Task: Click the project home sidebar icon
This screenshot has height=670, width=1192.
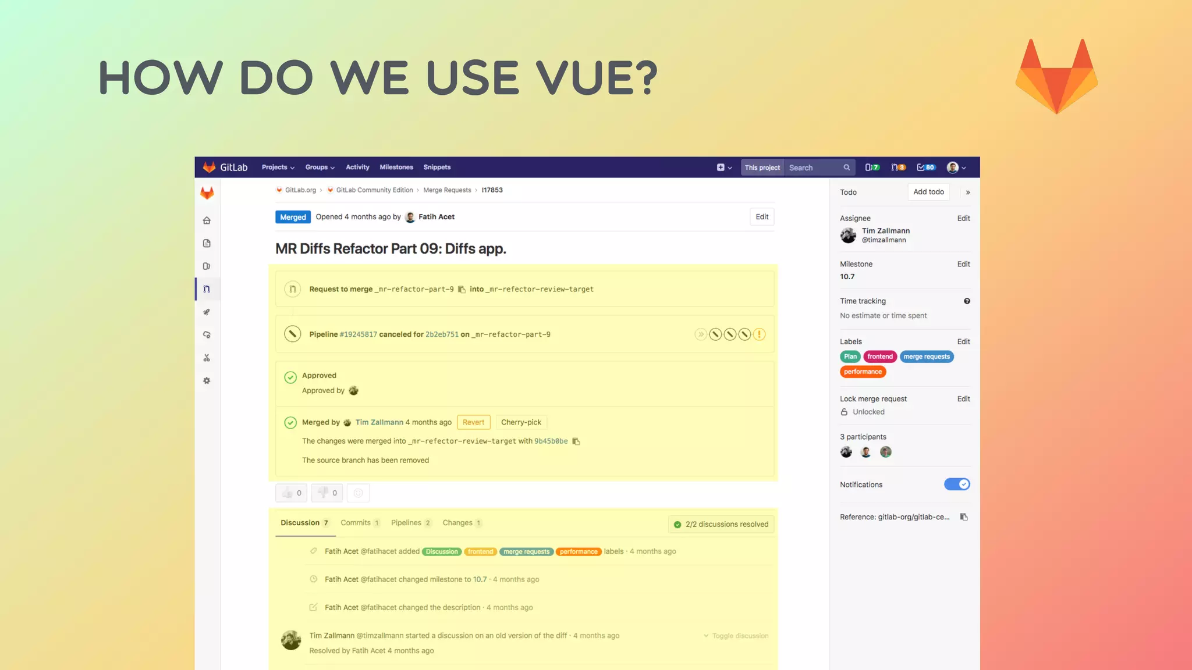Action: (x=207, y=220)
